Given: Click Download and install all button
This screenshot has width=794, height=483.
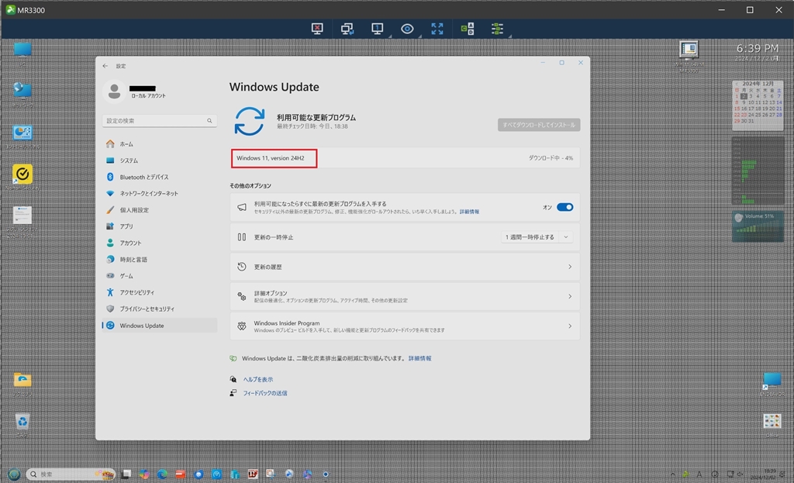Looking at the screenshot, I should pos(539,125).
